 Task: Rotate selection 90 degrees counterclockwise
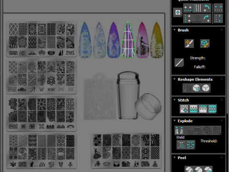(x=207, y=8)
